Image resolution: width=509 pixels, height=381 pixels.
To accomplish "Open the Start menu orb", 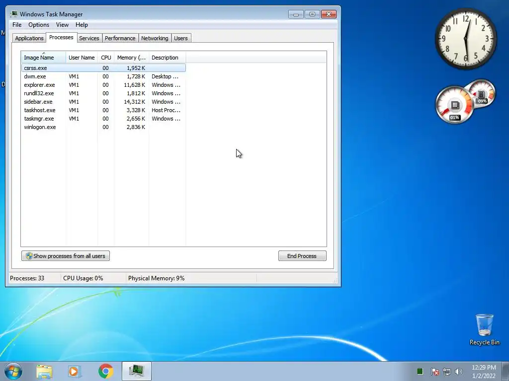I will pos(13,371).
